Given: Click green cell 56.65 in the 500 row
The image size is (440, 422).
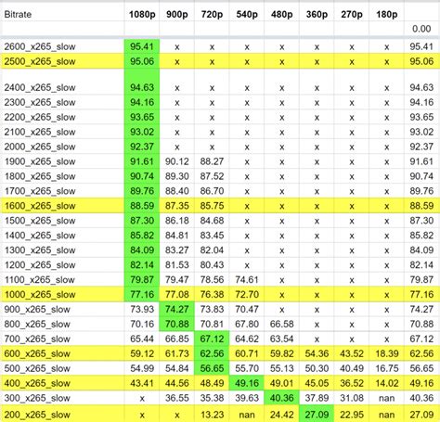Looking at the screenshot, I should point(212,368).
